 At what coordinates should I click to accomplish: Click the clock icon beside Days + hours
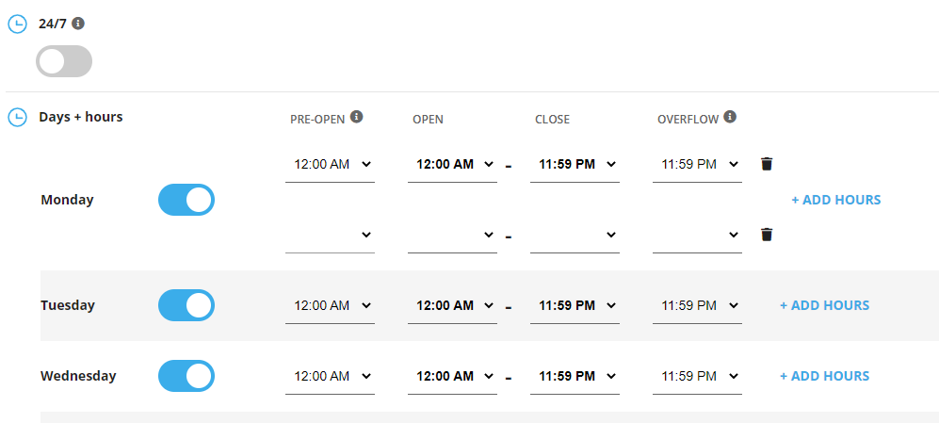click(17, 118)
